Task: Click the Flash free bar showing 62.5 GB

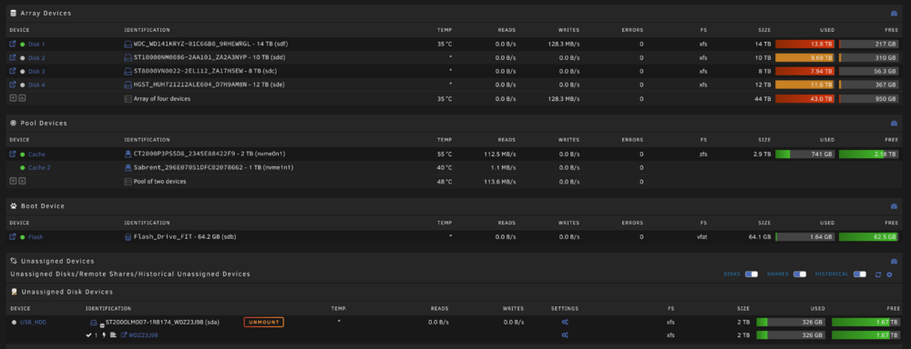Action: tap(868, 237)
